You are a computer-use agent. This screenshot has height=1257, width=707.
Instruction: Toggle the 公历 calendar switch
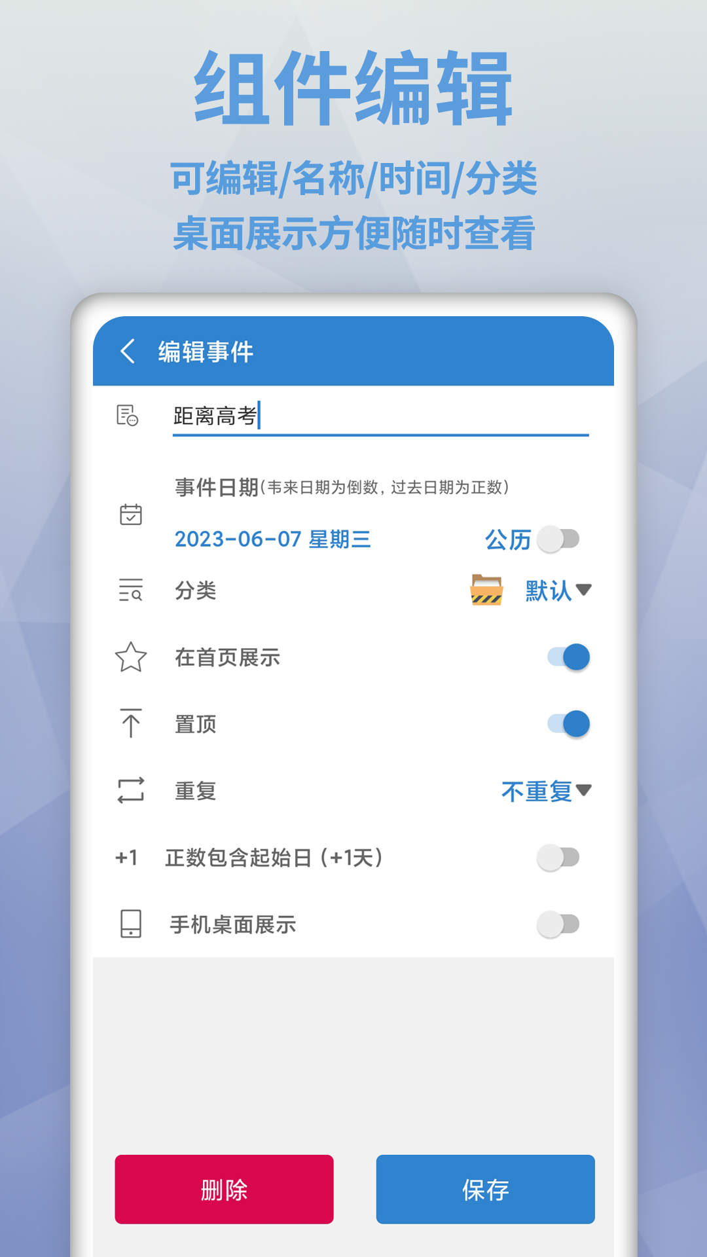tap(558, 539)
